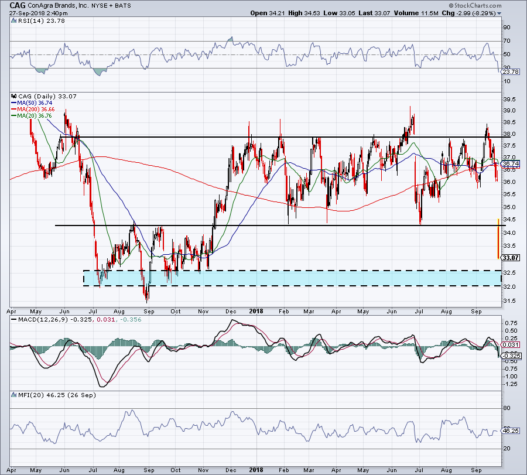Click the Nov label under the price chart

click(203, 311)
